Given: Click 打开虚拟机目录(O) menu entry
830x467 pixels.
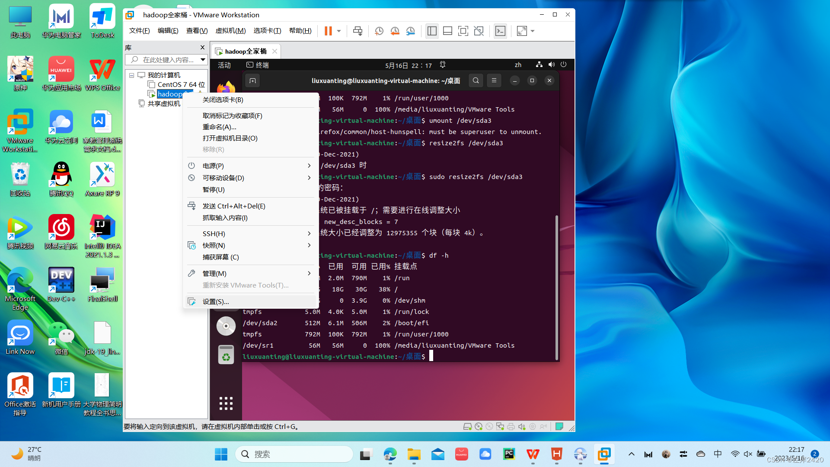Looking at the screenshot, I should pyautogui.click(x=230, y=138).
